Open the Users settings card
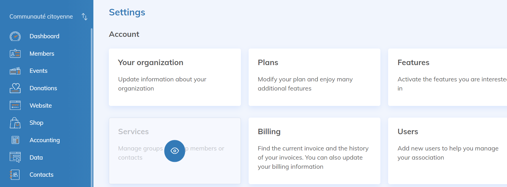 click(x=447, y=151)
